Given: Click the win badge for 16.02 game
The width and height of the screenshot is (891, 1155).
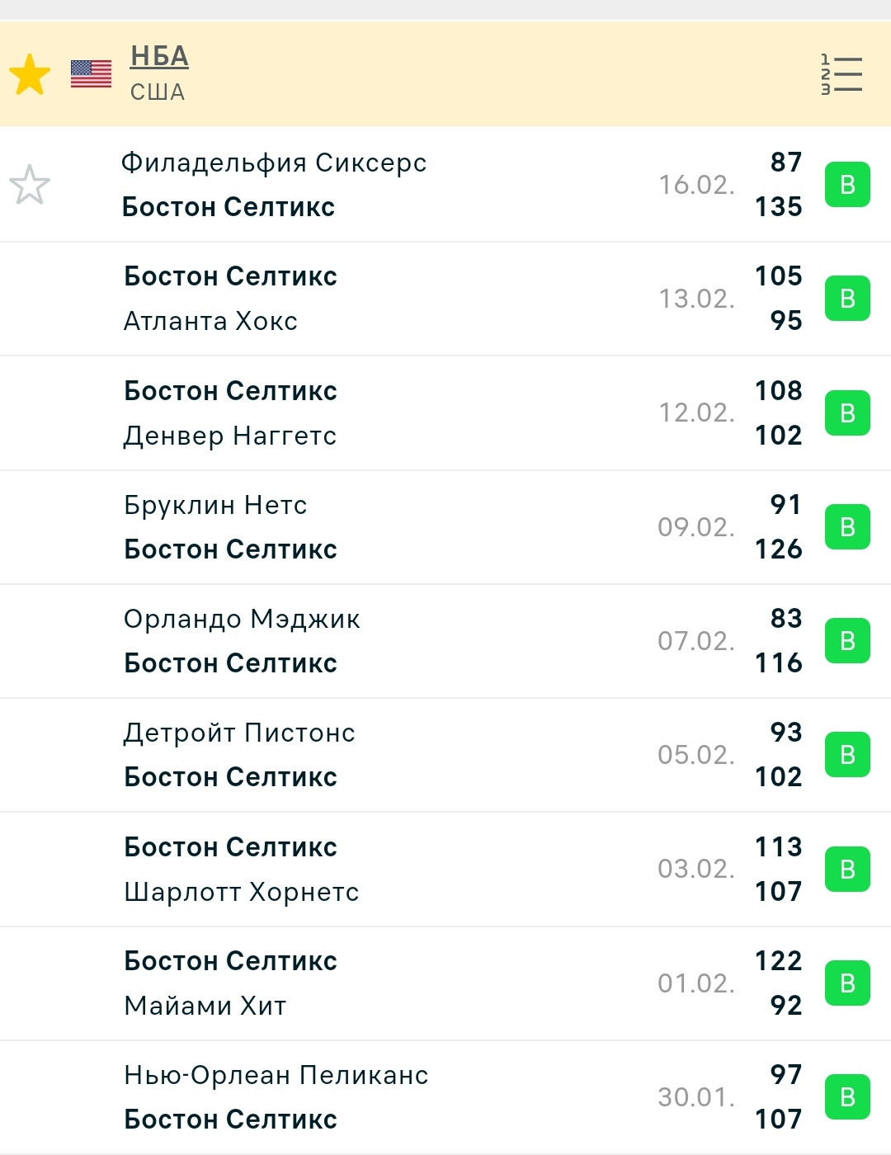Looking at the screenshot, I should coord(847,185).
